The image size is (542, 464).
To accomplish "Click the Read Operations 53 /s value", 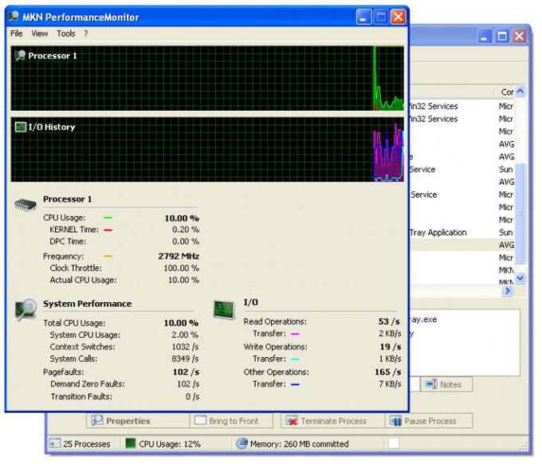I will click(390, 321).
